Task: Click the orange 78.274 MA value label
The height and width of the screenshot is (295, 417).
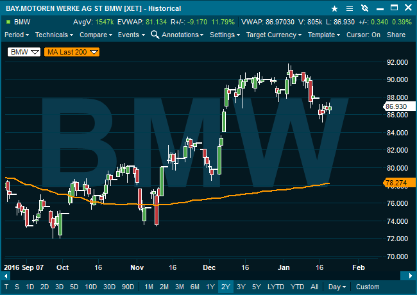Action: (398, 183)
